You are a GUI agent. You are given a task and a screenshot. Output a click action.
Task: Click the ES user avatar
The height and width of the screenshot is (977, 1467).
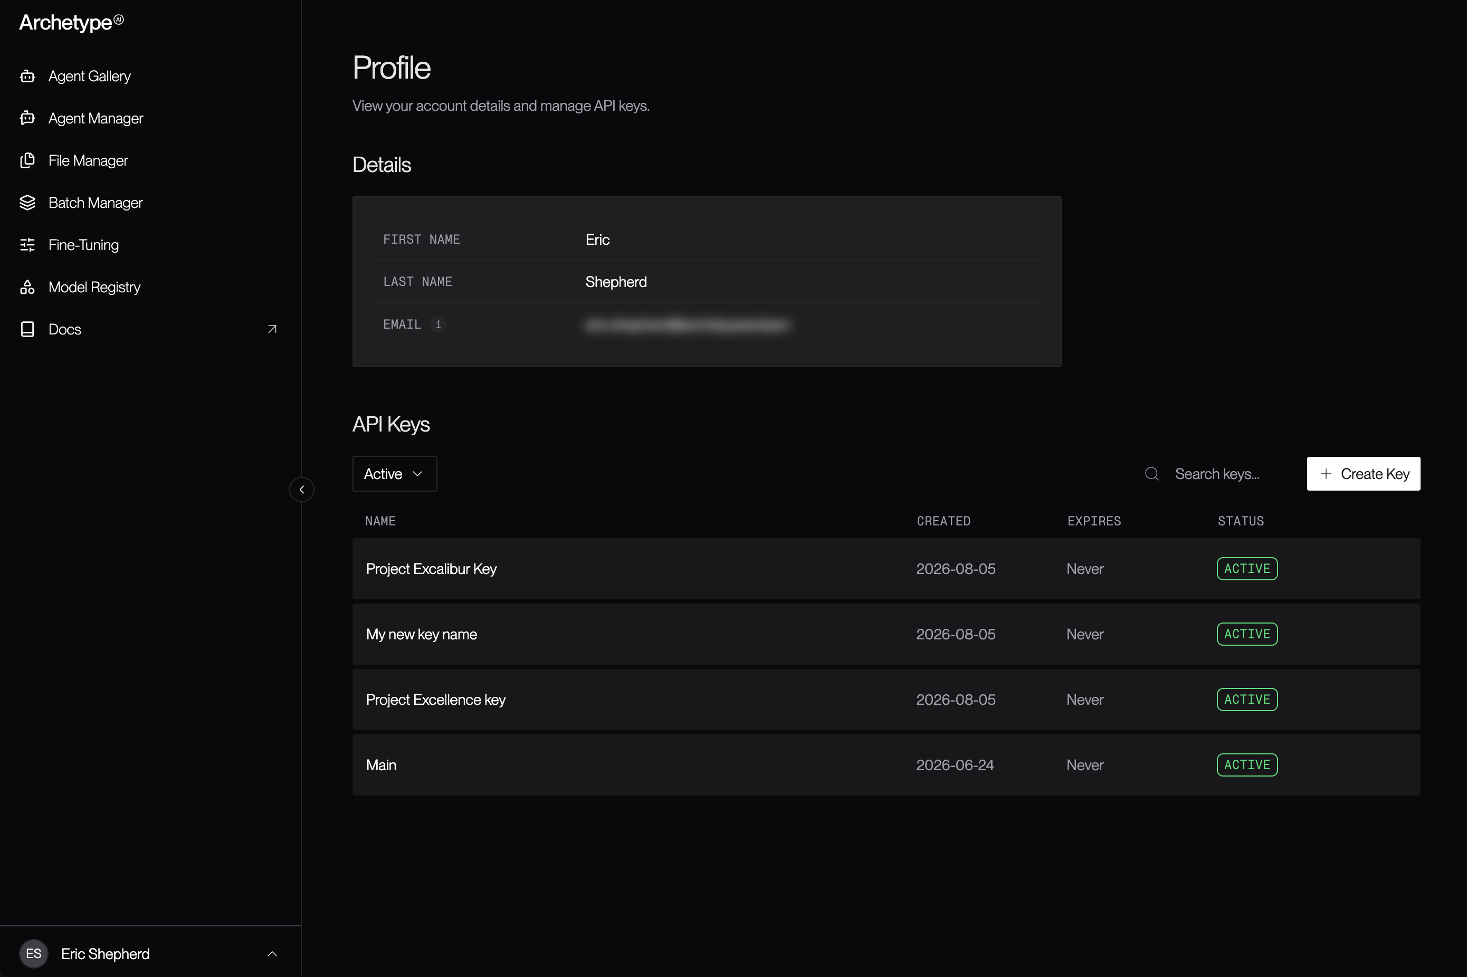click(x=34, y=954)
